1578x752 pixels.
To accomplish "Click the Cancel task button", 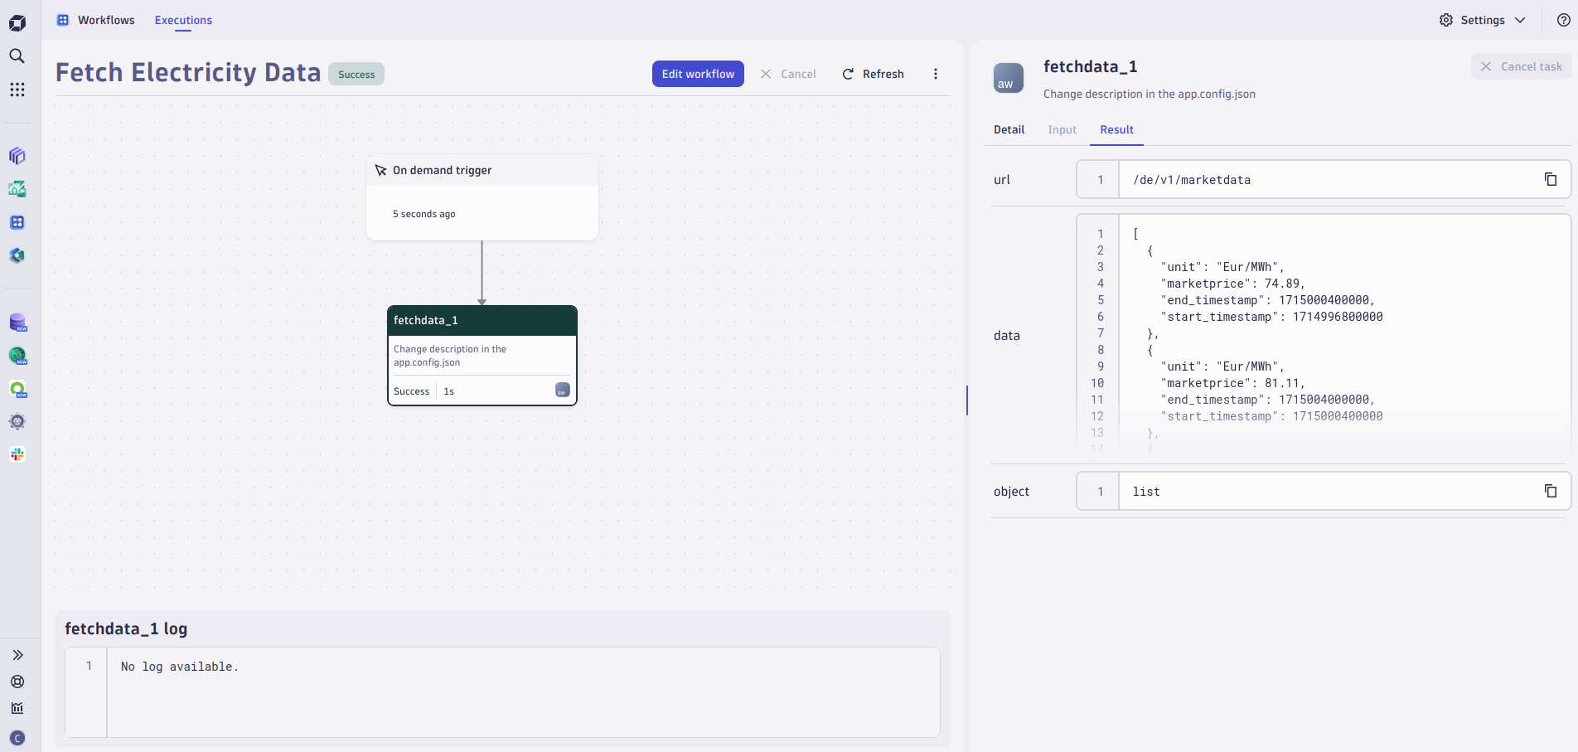I will click(1522, 66).
